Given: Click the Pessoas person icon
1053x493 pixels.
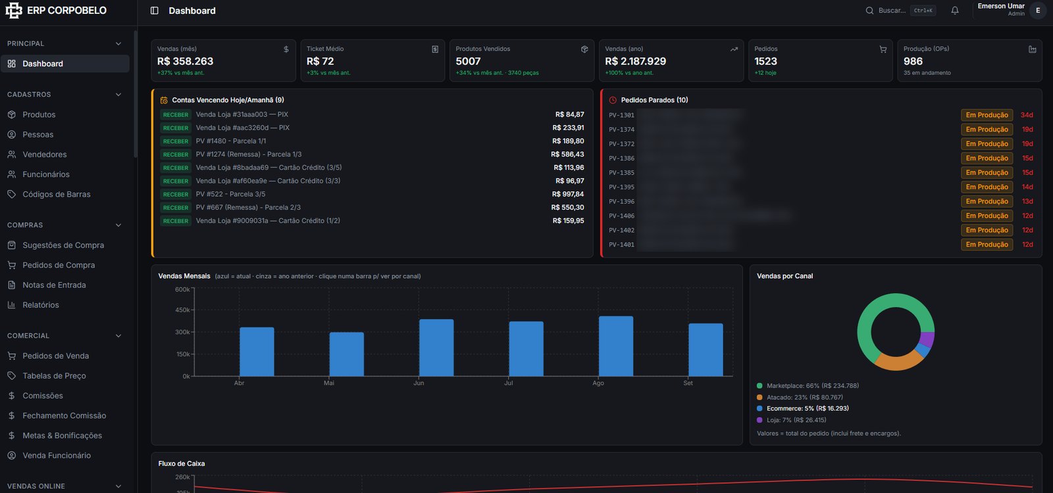Looking at the screenshot, I should pos(12,134).
